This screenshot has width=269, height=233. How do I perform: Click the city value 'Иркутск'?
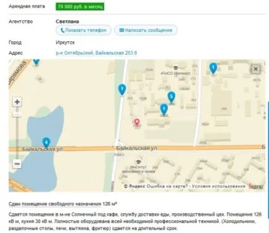pos(65,43)
